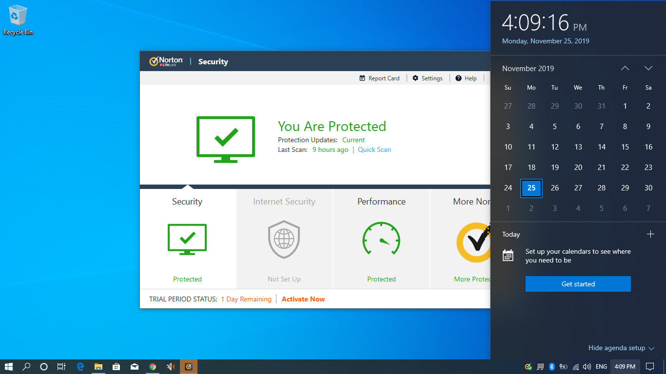
Task: Open Cortana circle on taskbar
Action: coord(44,367)
